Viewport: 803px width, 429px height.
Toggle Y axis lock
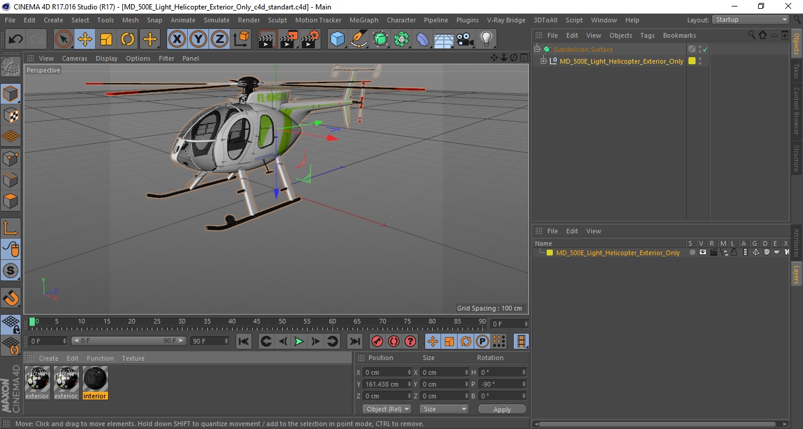coord(198,39)
